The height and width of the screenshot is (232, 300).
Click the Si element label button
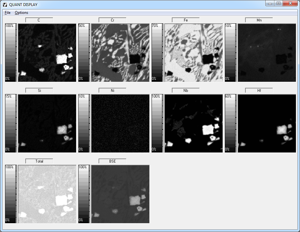tap(39, 91)
